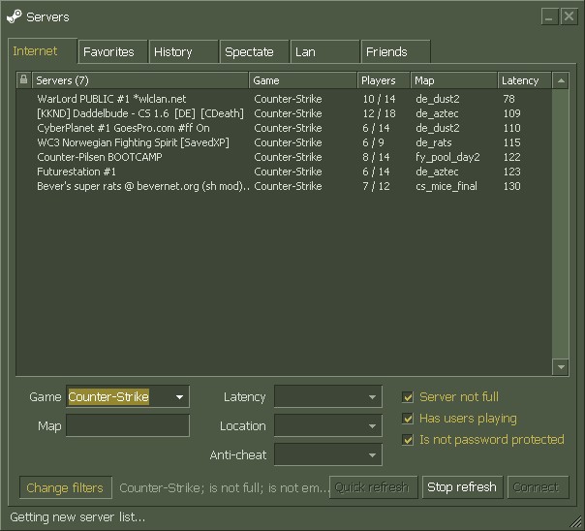The height and width of the screenshot is (531, 585).
Task: Click the password lock column header icon
Action: 23,79
